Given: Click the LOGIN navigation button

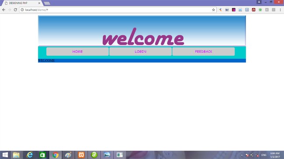Looking at the screenshot, I should [140, 51].
